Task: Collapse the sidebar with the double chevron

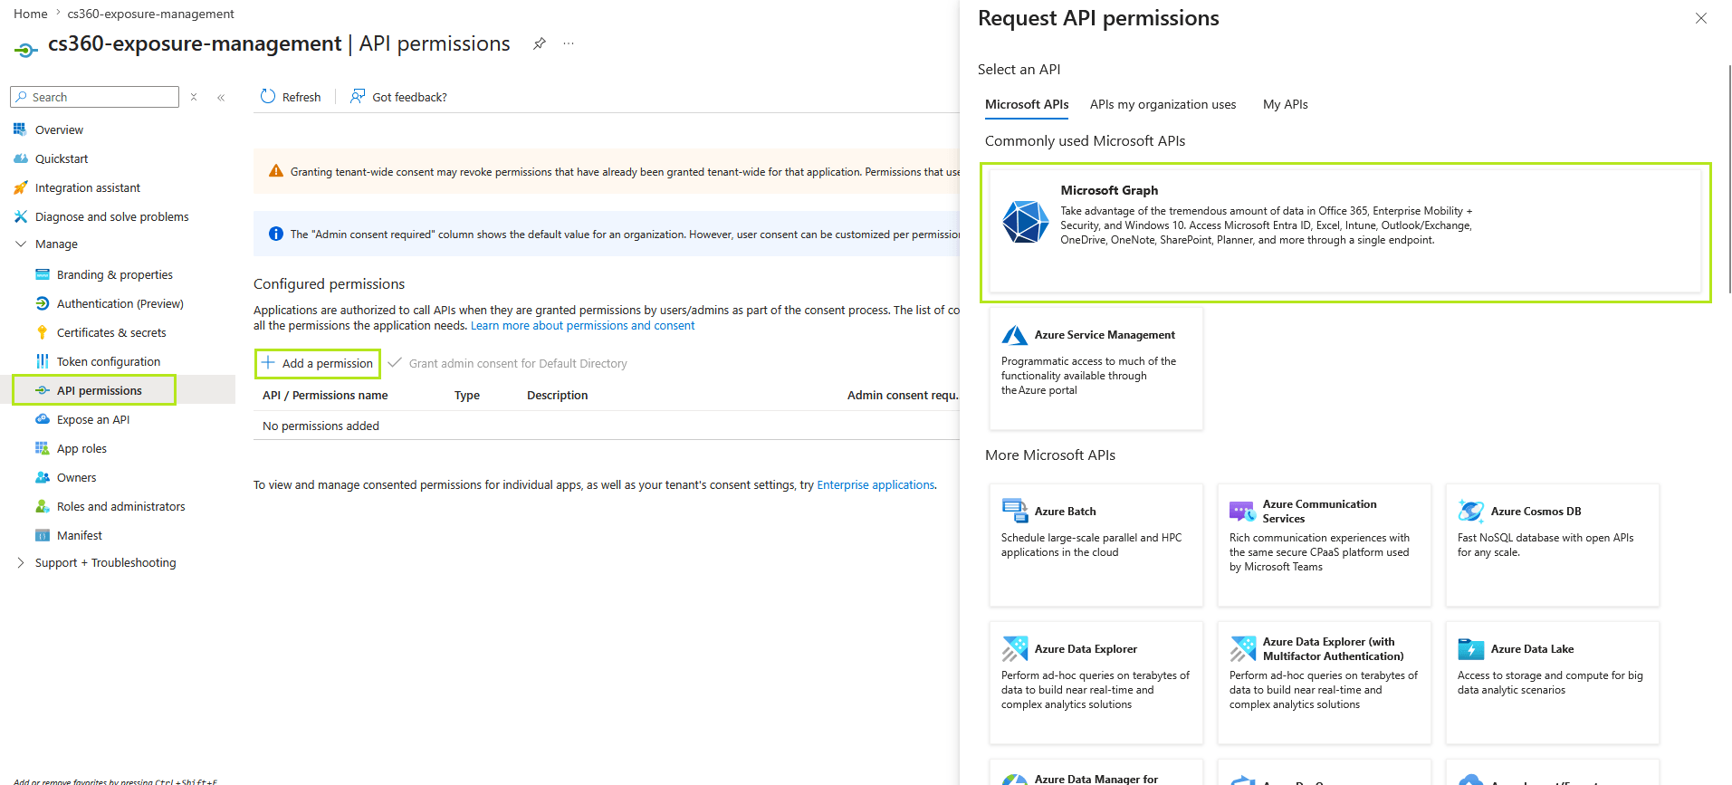Action: point(221,97)
